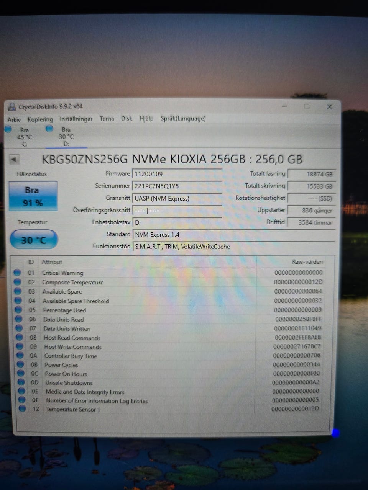Click the status icon for Available Spare Threshold
The width and height of the screenshot is (368, 490).
click(x=18, y=301)
